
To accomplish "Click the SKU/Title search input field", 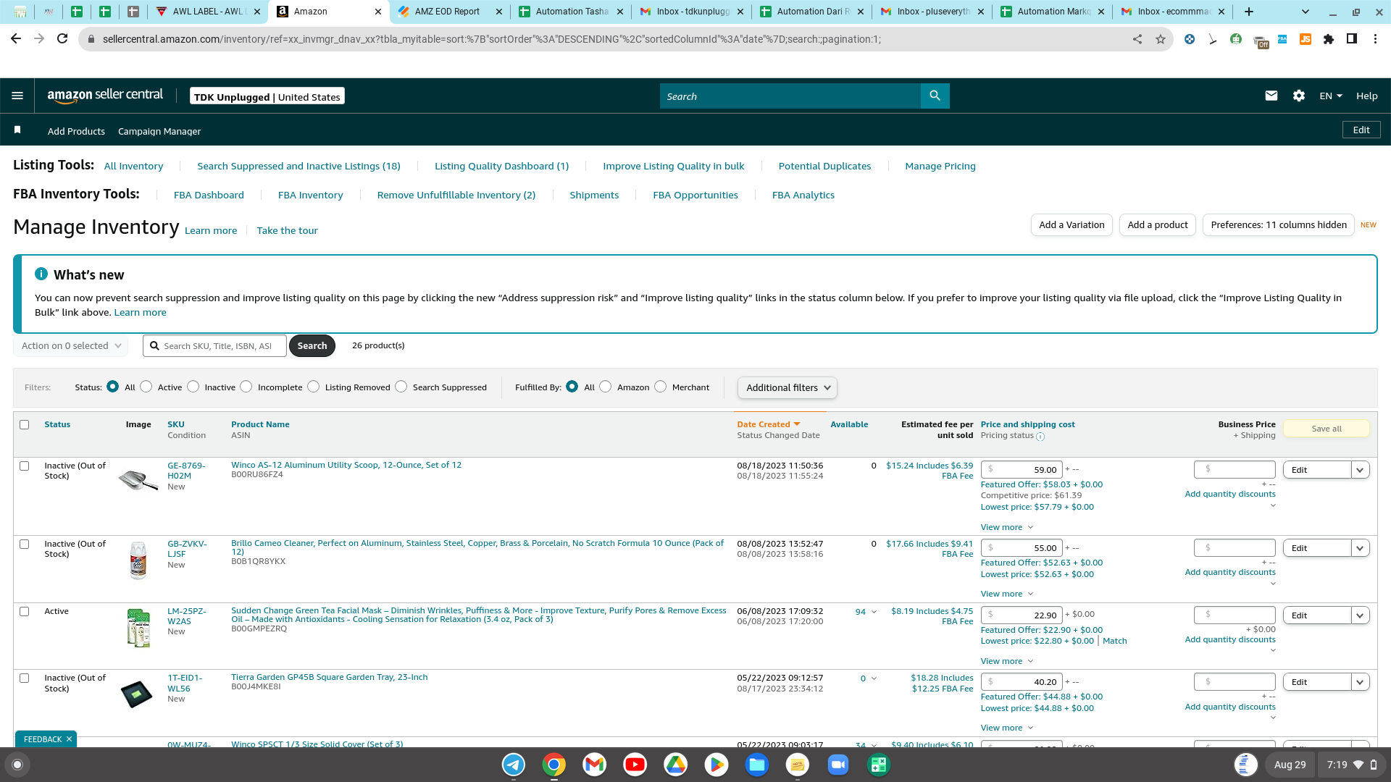I will point(214,346).
